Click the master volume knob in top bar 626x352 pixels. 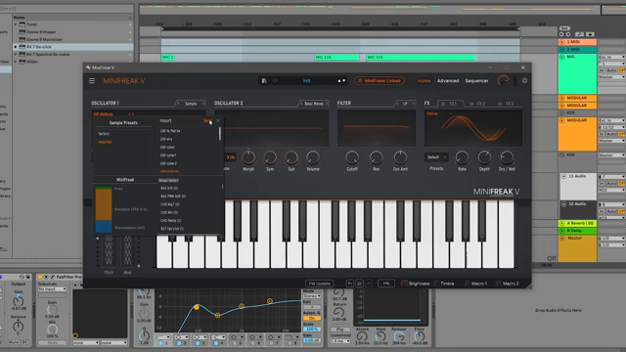[x=504, y=80]
